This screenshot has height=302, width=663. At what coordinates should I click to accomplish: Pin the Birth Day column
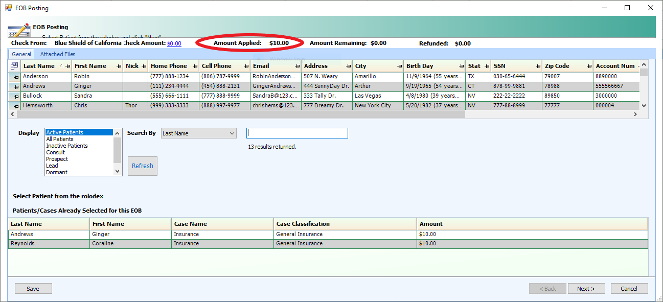coord(462,66)
